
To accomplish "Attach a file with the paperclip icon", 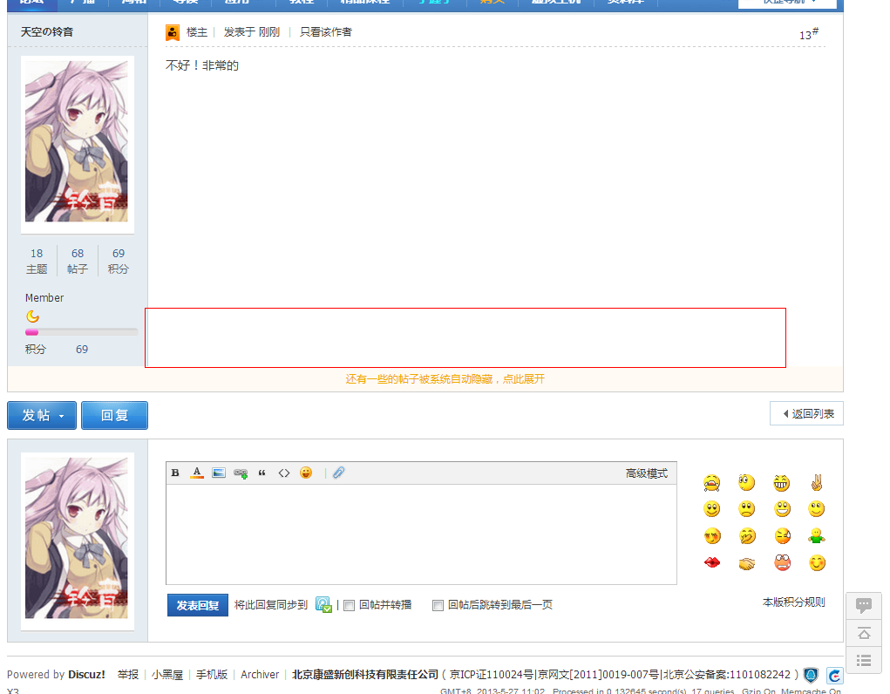I will pos(339,473).
